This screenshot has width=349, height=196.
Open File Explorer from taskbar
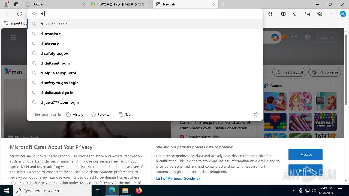[125, 191]
